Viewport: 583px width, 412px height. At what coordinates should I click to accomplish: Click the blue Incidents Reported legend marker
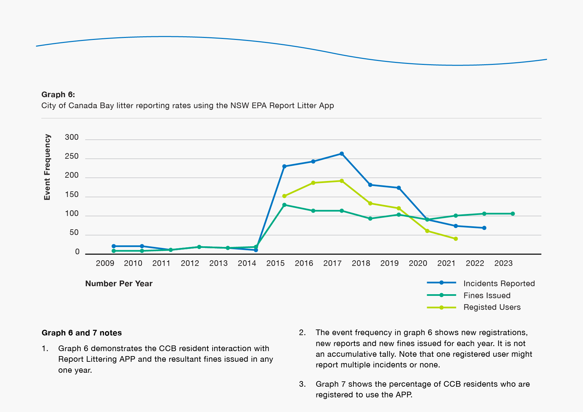coord(441,283)
